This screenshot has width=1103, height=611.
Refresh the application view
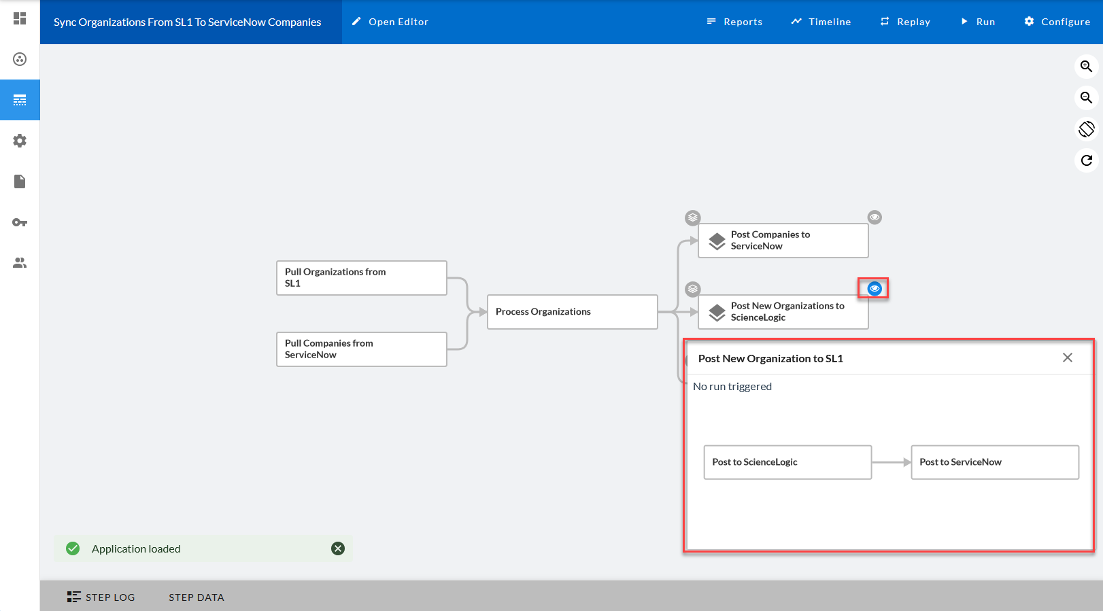1086,160
